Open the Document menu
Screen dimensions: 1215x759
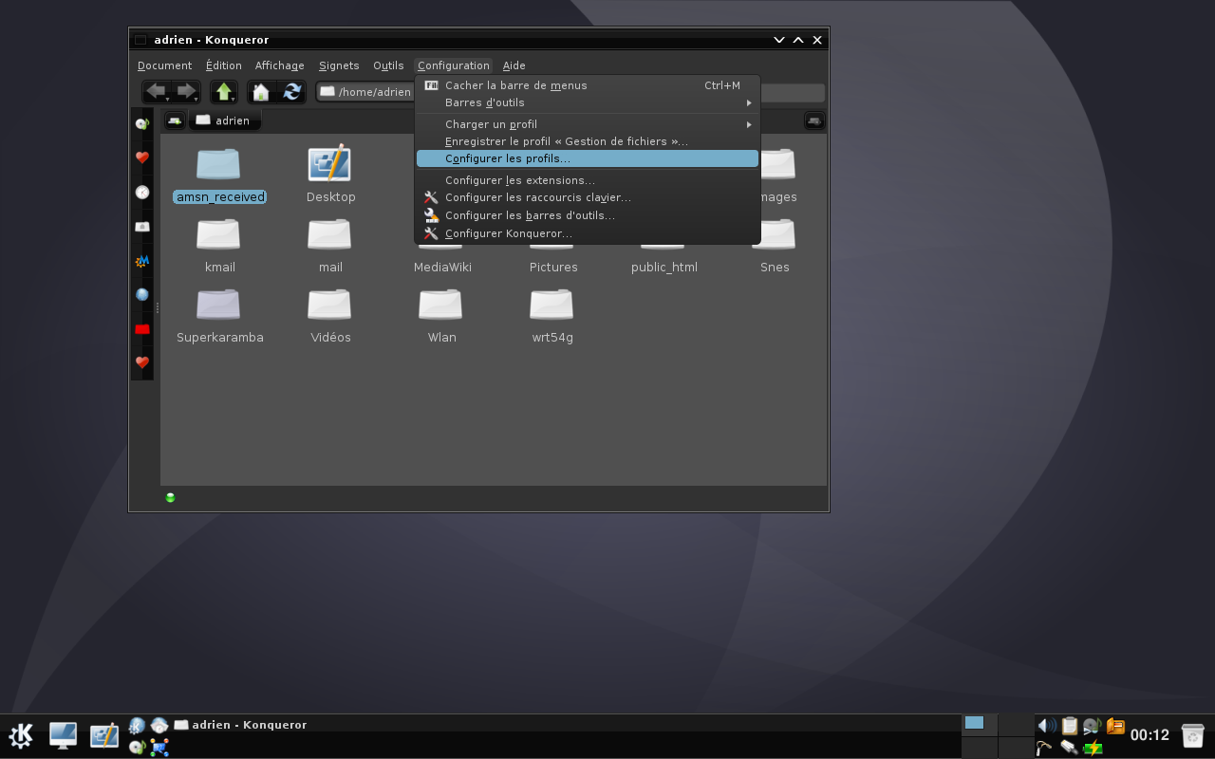(164, 65)
